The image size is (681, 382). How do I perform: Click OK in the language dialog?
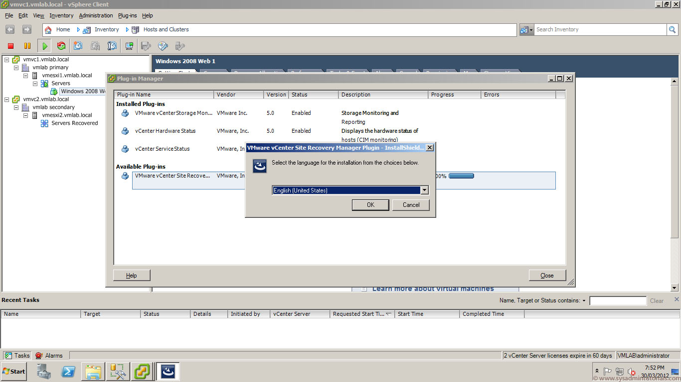click(x=370, y=205)
